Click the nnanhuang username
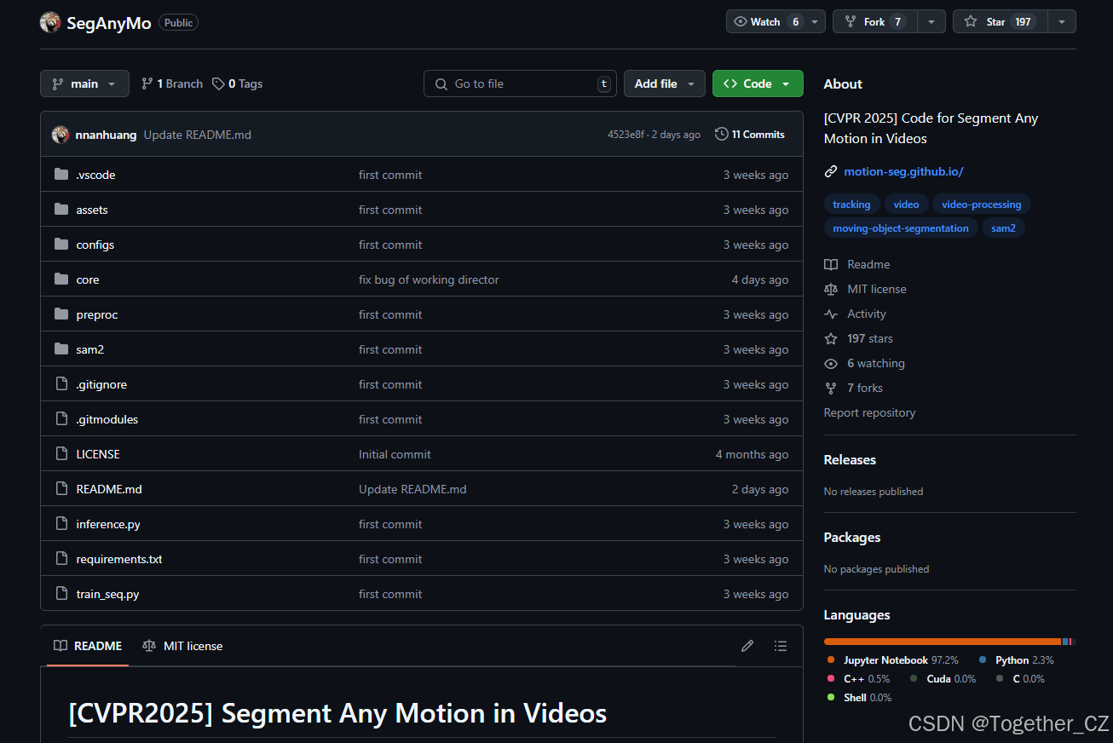 106,135
